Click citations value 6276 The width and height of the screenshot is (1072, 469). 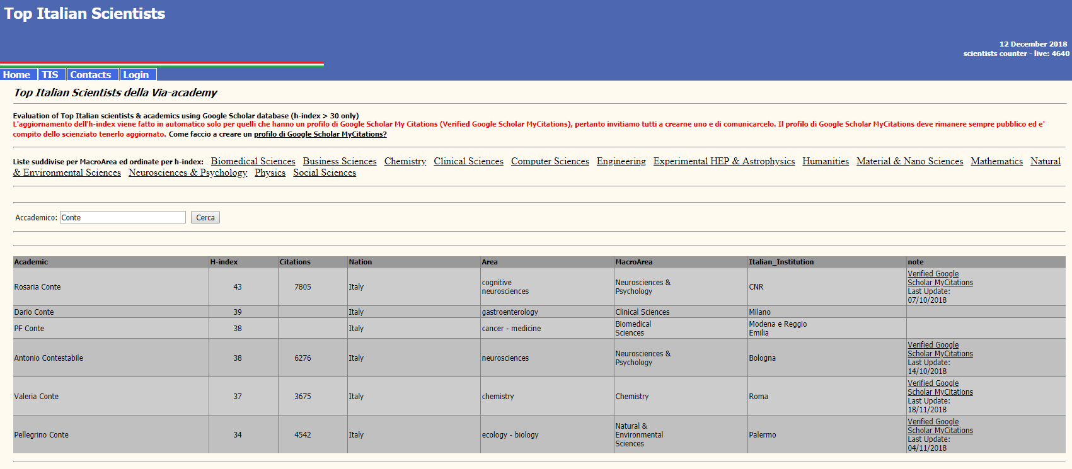(303, 358)
